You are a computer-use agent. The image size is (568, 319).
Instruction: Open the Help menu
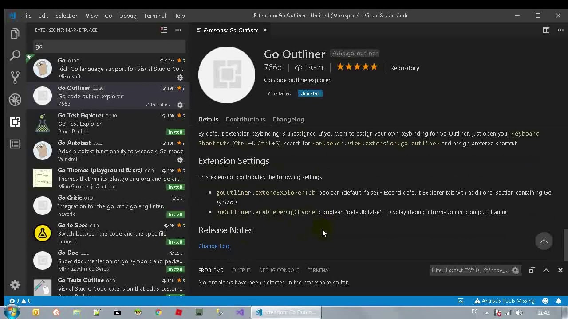pos(179,16)
